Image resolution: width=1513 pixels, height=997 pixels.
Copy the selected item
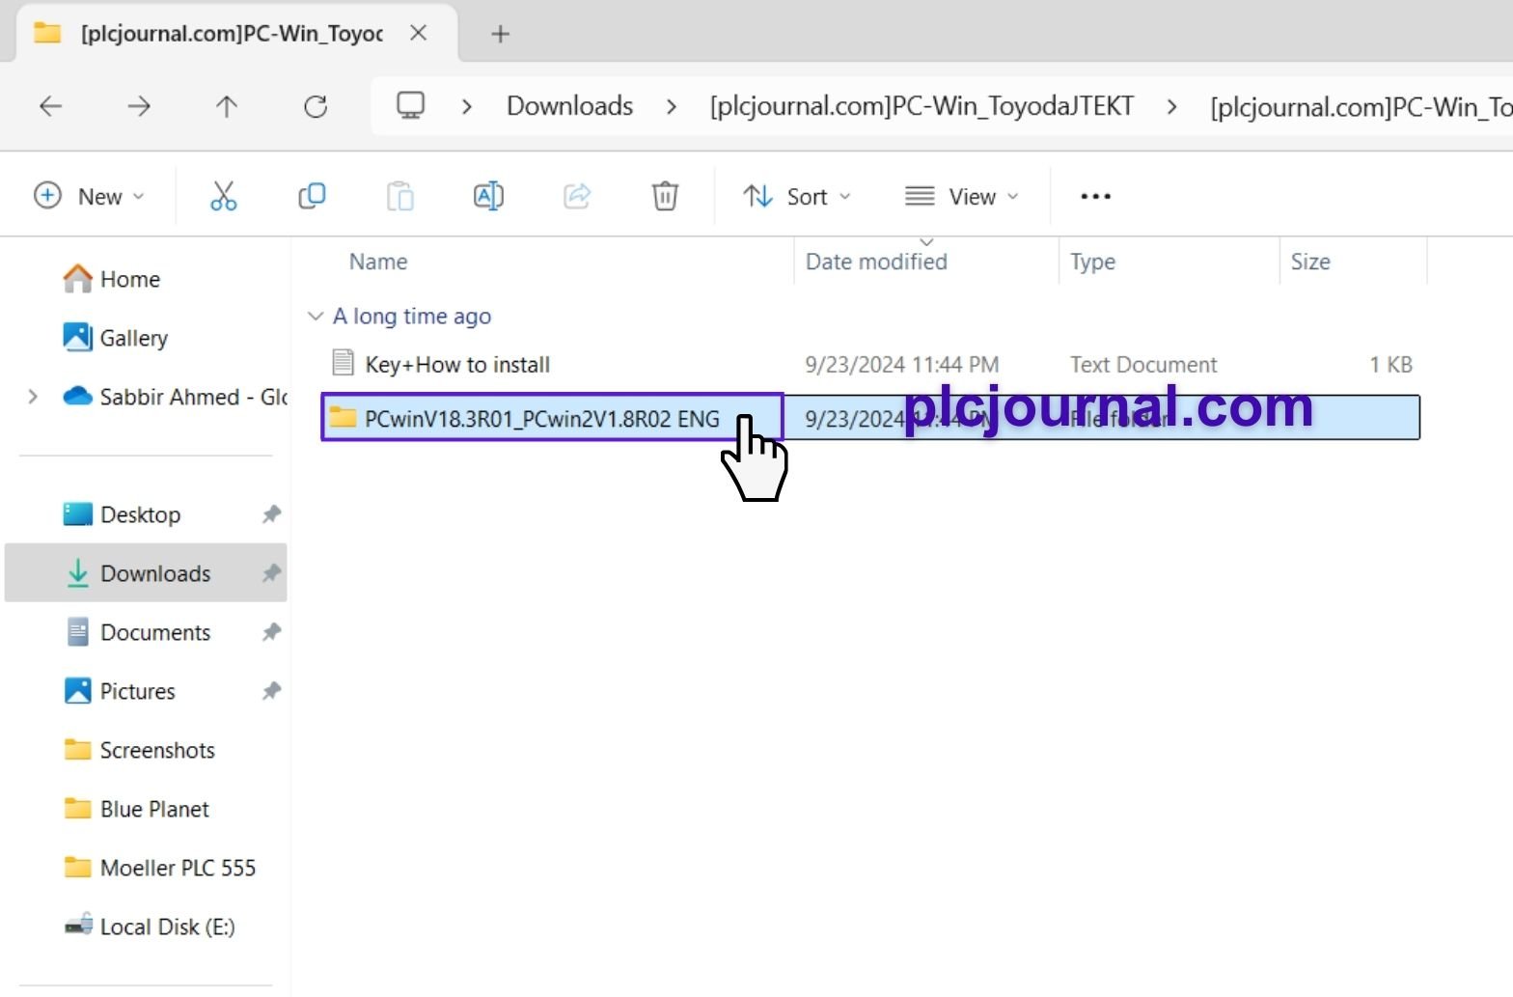click(x=312, y=196)
